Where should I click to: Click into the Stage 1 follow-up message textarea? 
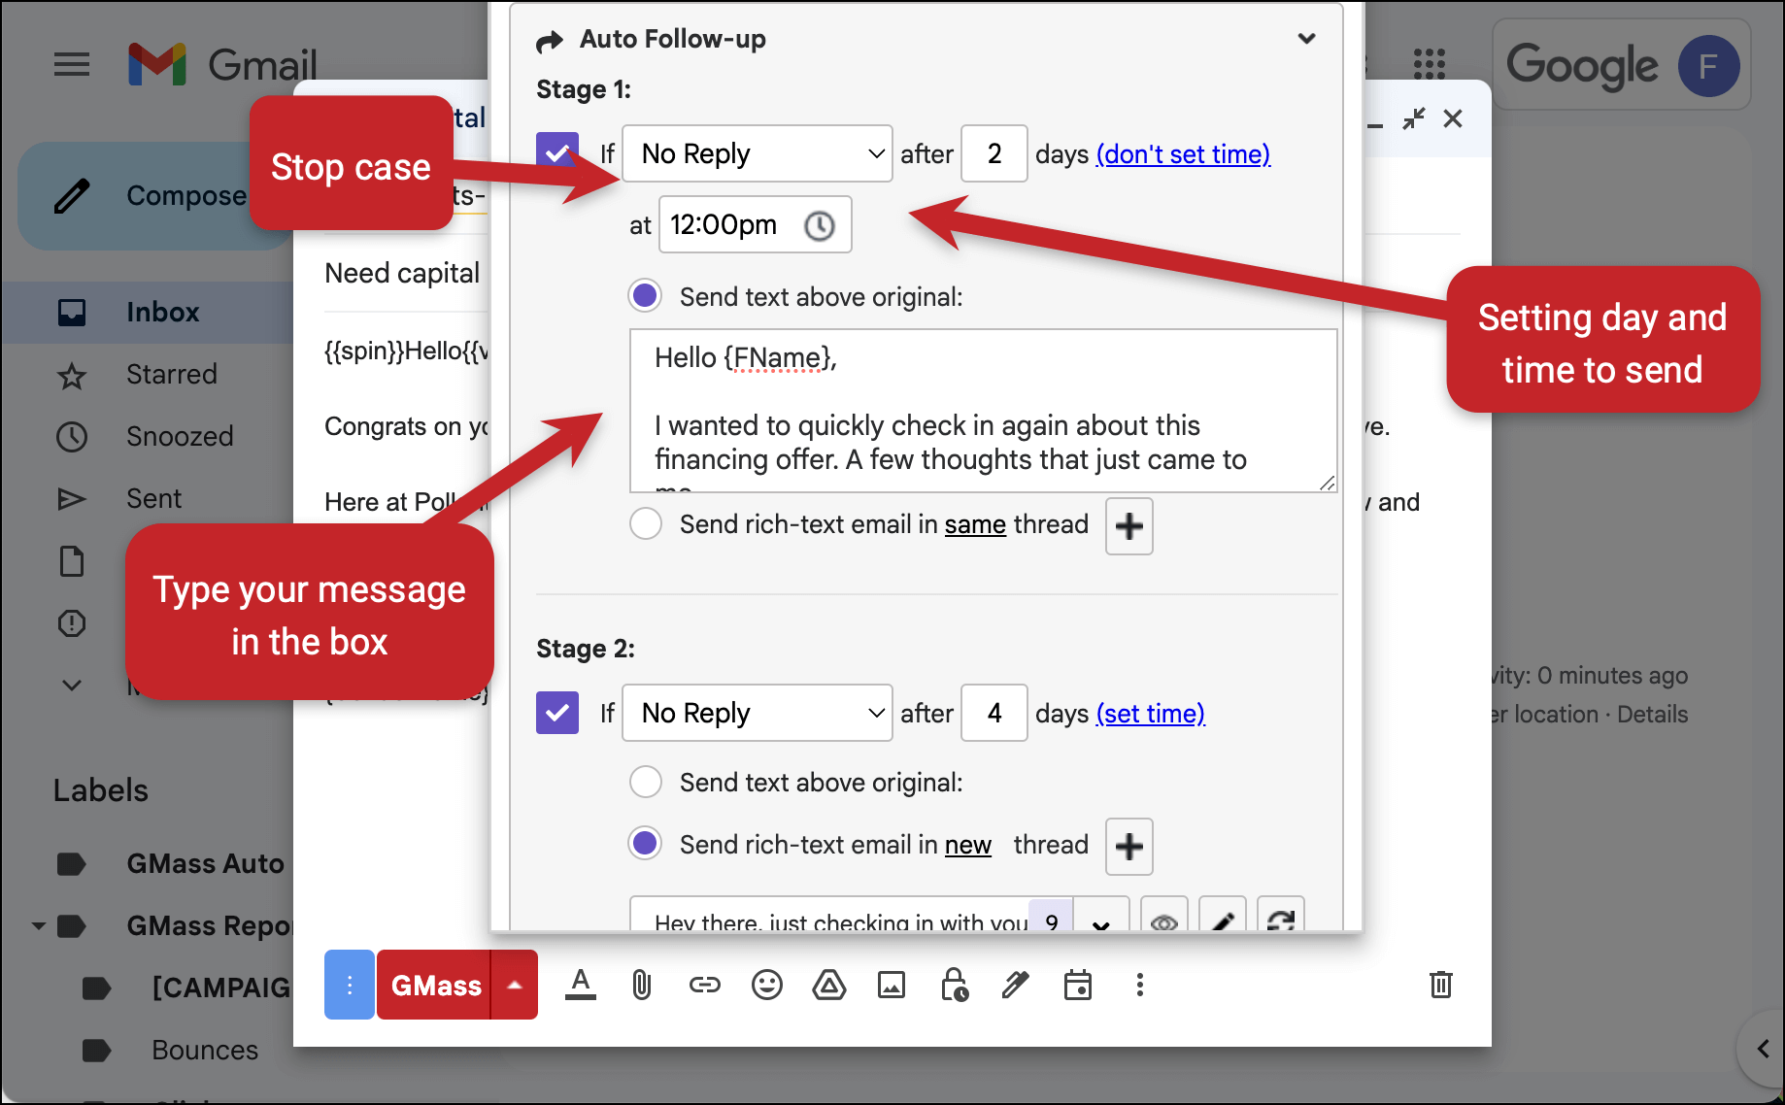(983, 411)
